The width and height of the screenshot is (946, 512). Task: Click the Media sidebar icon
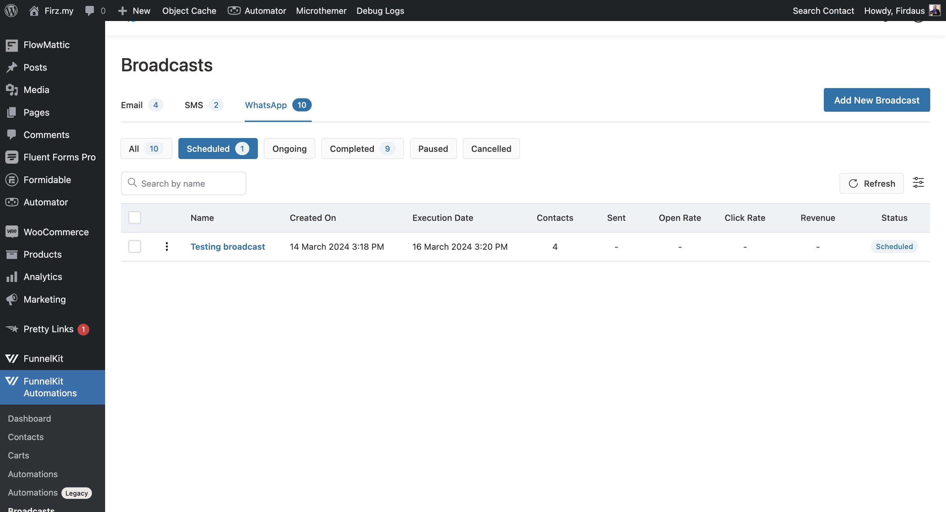point(12,90)
